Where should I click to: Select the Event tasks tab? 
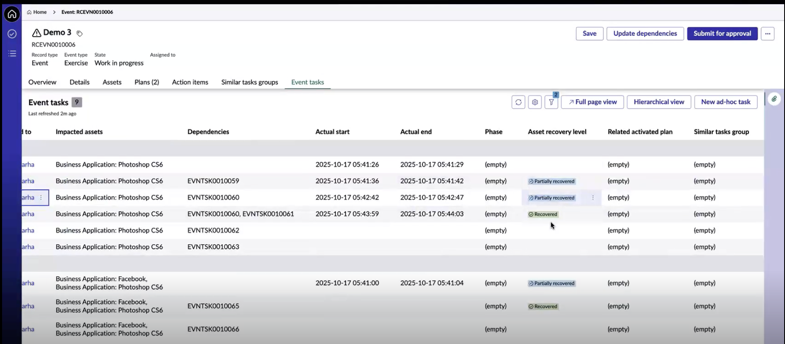click(x=308, y=82)
